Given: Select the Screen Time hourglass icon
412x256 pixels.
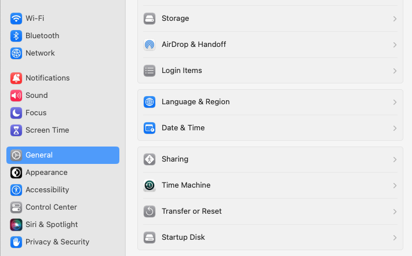Looking at the screenshot, I should coord(16,130).
